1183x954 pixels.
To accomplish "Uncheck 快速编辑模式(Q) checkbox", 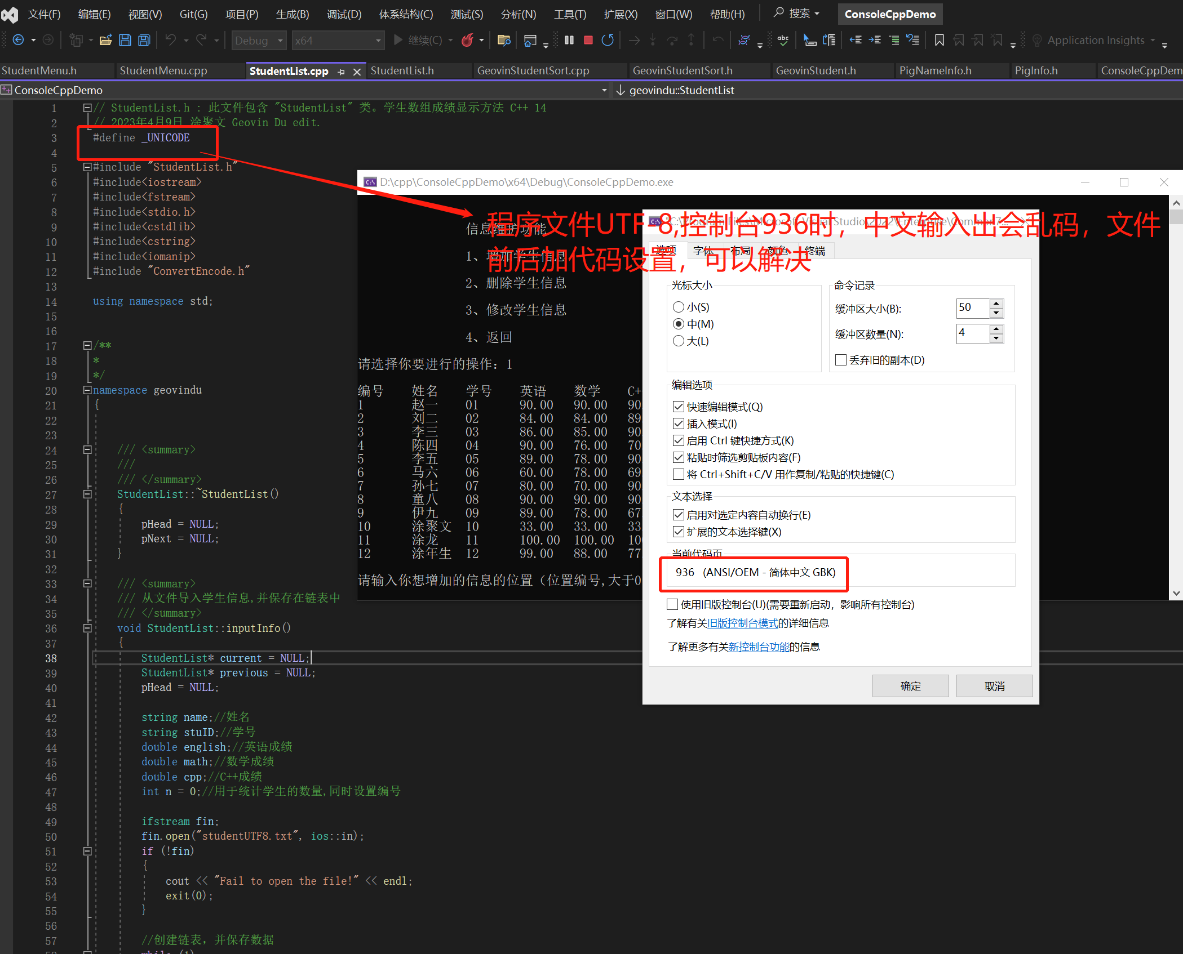I will tap(679, 407).
